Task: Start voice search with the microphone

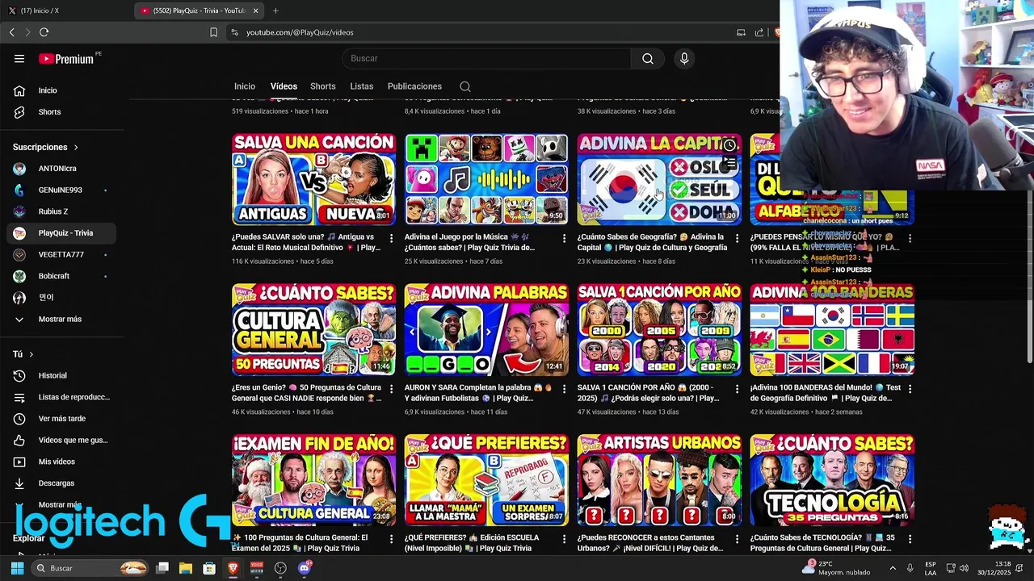Action: click(x=684, y=58)
